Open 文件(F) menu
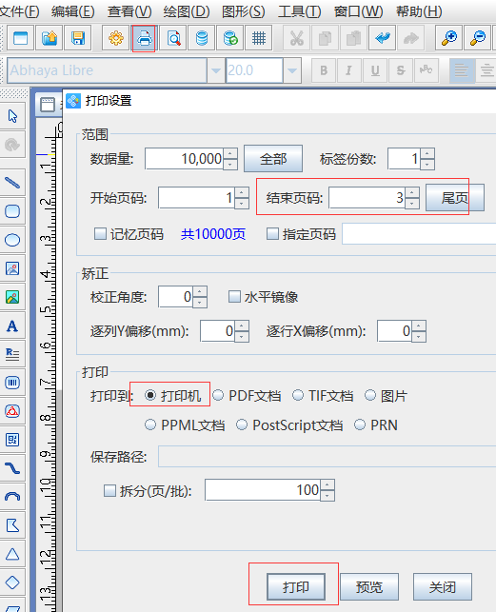This screenshot has width=496, height=612. click(x=20, y=11)
